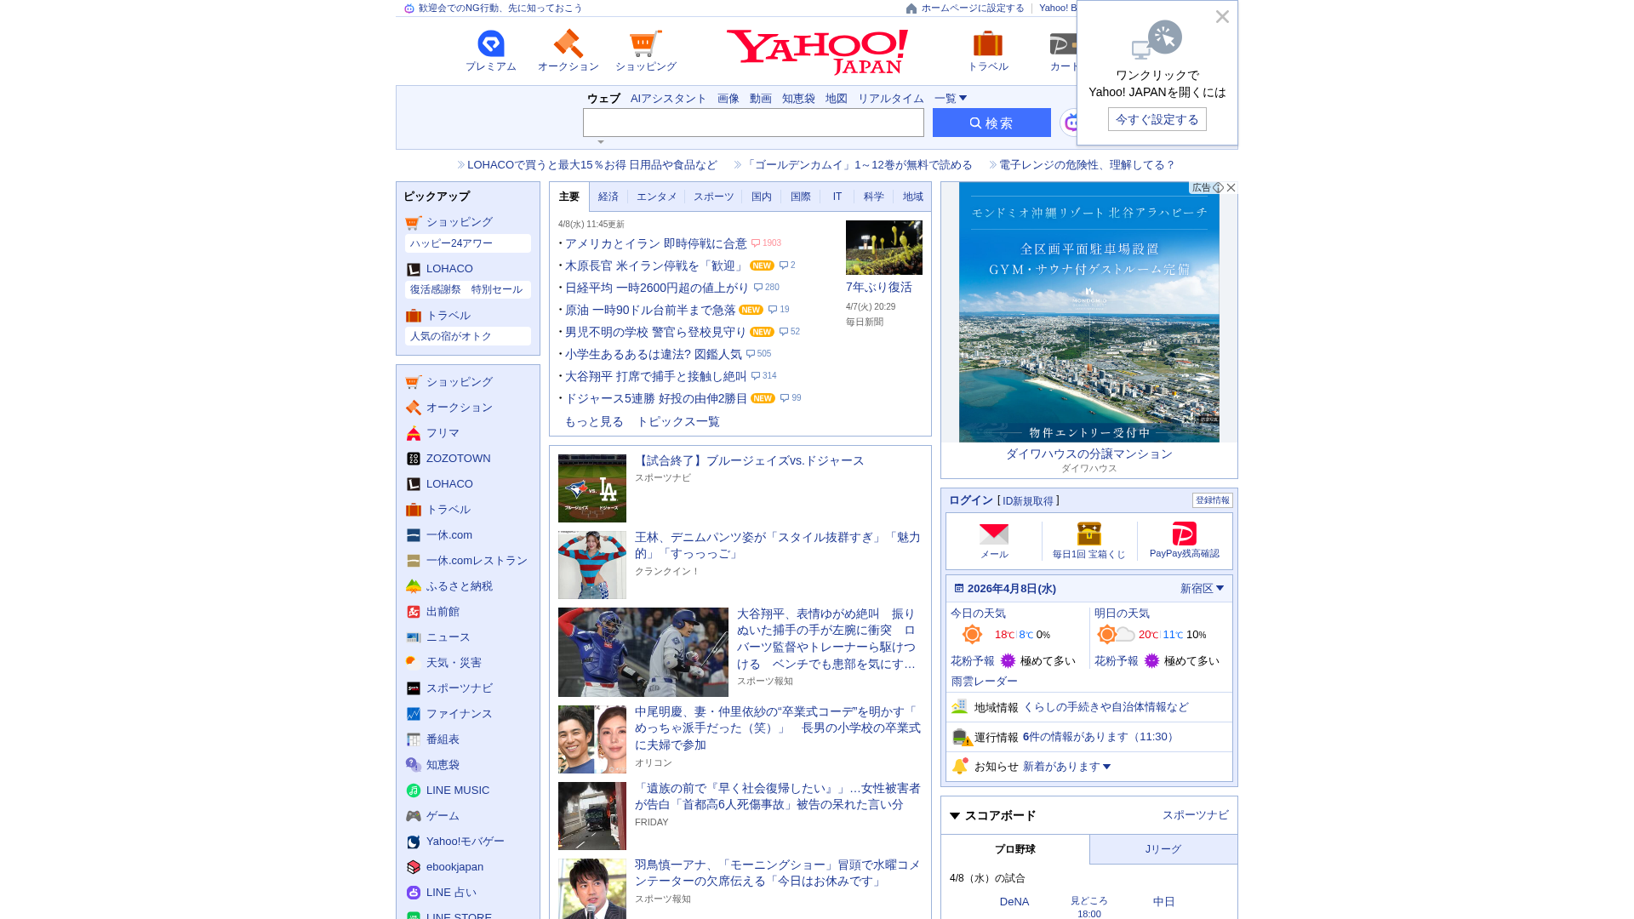The image size is (1634, 919).
Task: Open the 新宿区 region dropdown
Action: (x=1199, y=588)
